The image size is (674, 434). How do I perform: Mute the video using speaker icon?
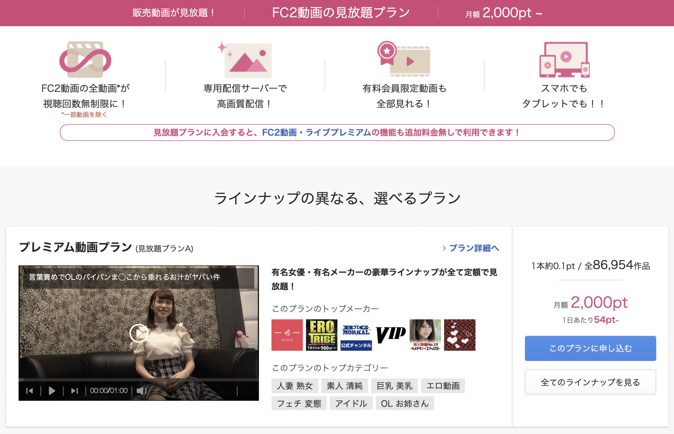(x=141, y=391)
